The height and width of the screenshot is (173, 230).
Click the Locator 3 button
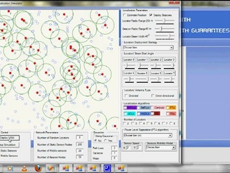coord(169,60)
